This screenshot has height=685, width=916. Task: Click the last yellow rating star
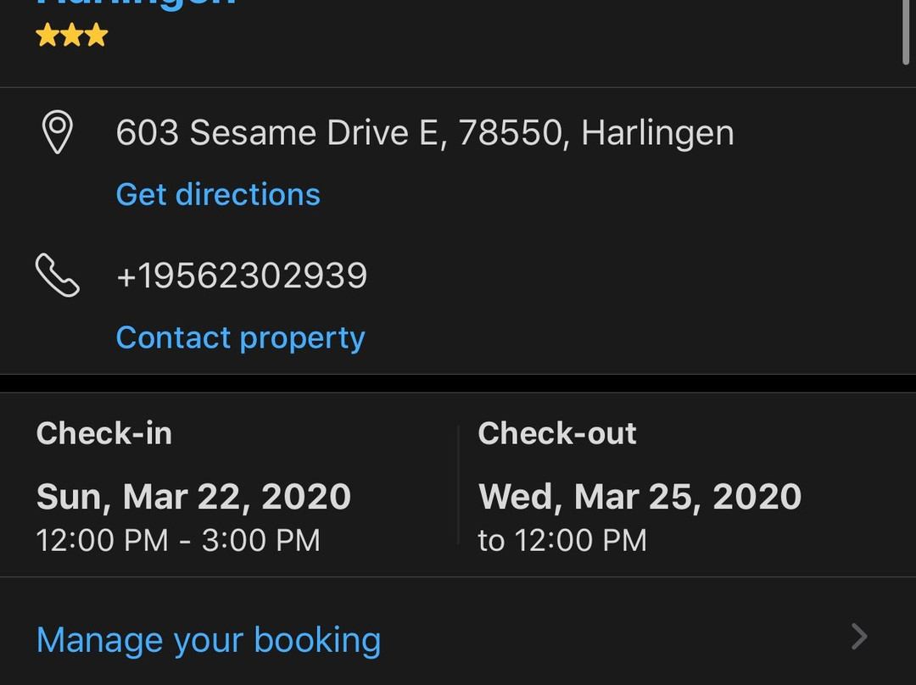pos(97,36)
